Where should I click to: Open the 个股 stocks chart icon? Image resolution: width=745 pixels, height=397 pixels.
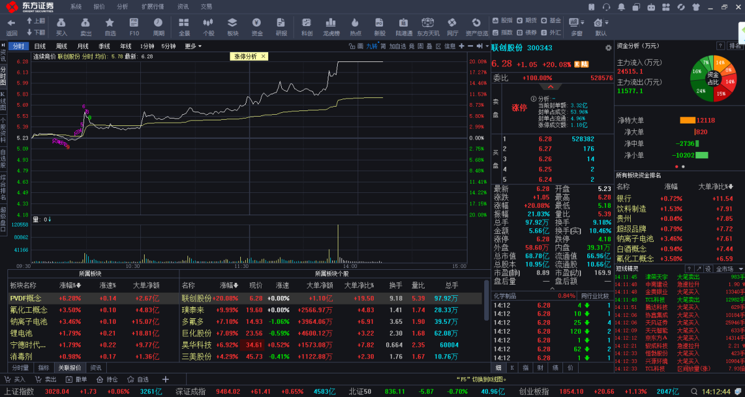pyautogui.click(x=209, y=26)
